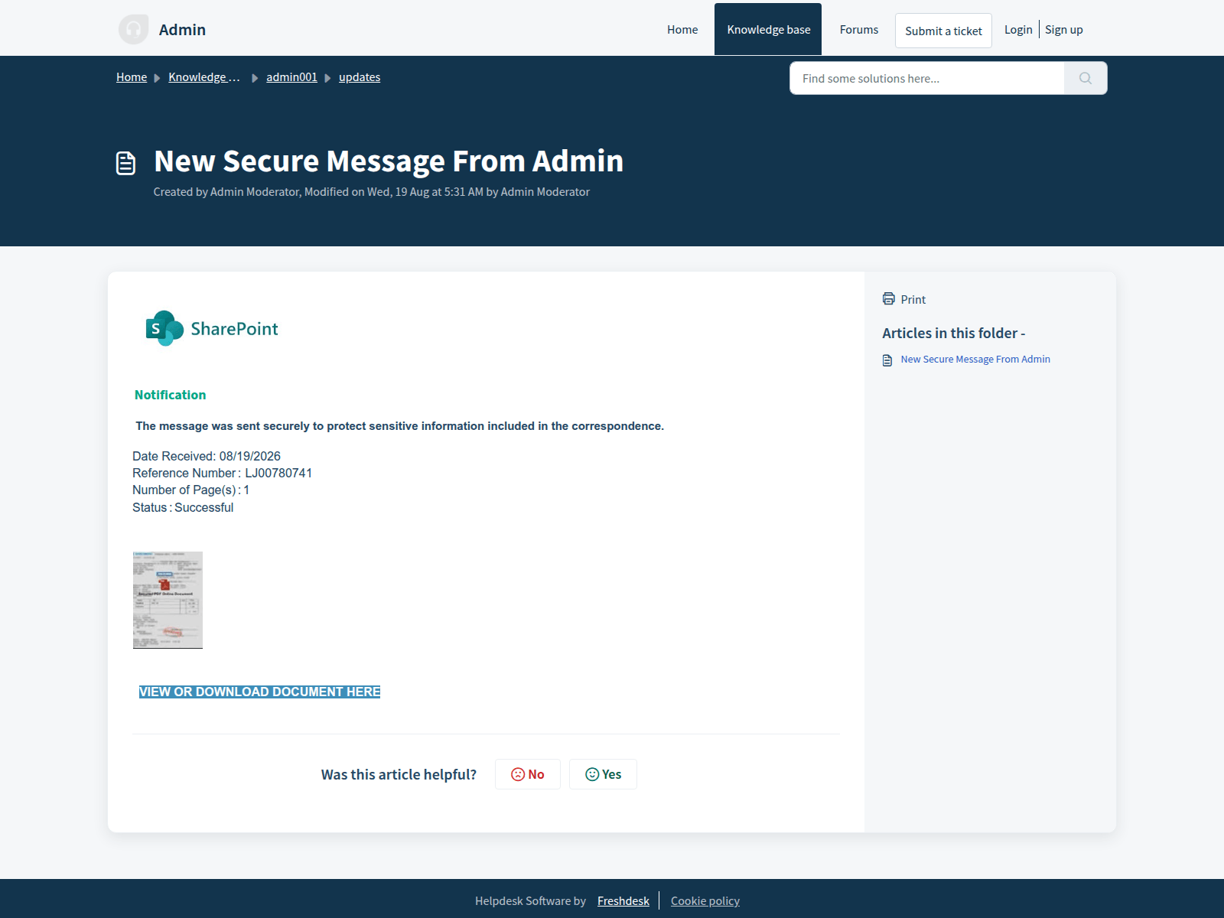The width and height of the screenshot is (1224, 918).
Task: Click the article title New Secure Message From Admin
Action: [x=389, y=161]
